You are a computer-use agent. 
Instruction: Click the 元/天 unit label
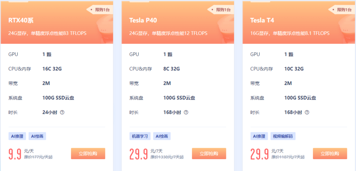(29, 151)
